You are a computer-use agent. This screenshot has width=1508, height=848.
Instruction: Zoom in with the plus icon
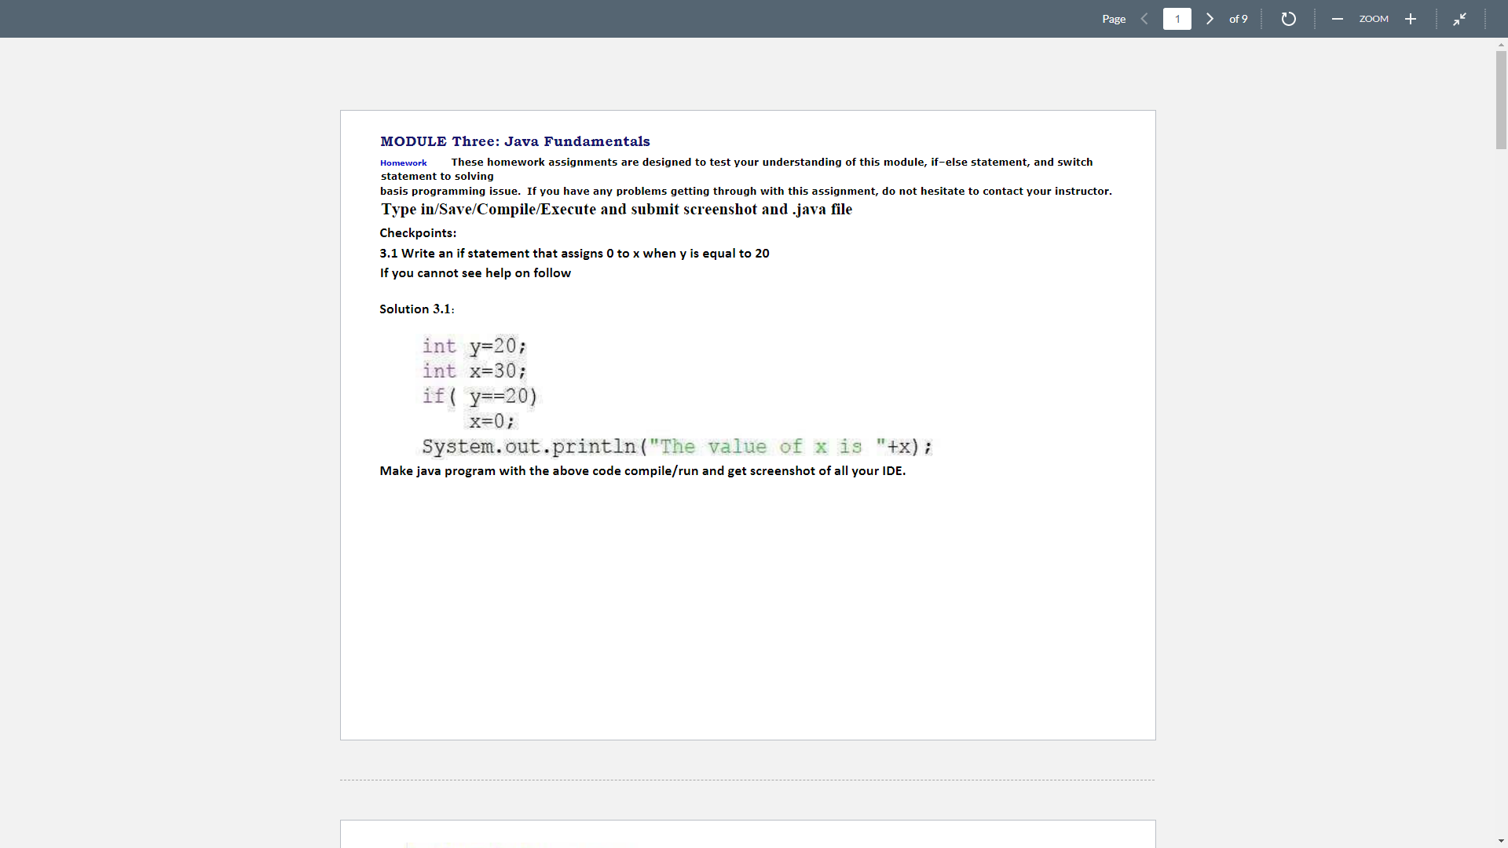tap(1411, 19)
